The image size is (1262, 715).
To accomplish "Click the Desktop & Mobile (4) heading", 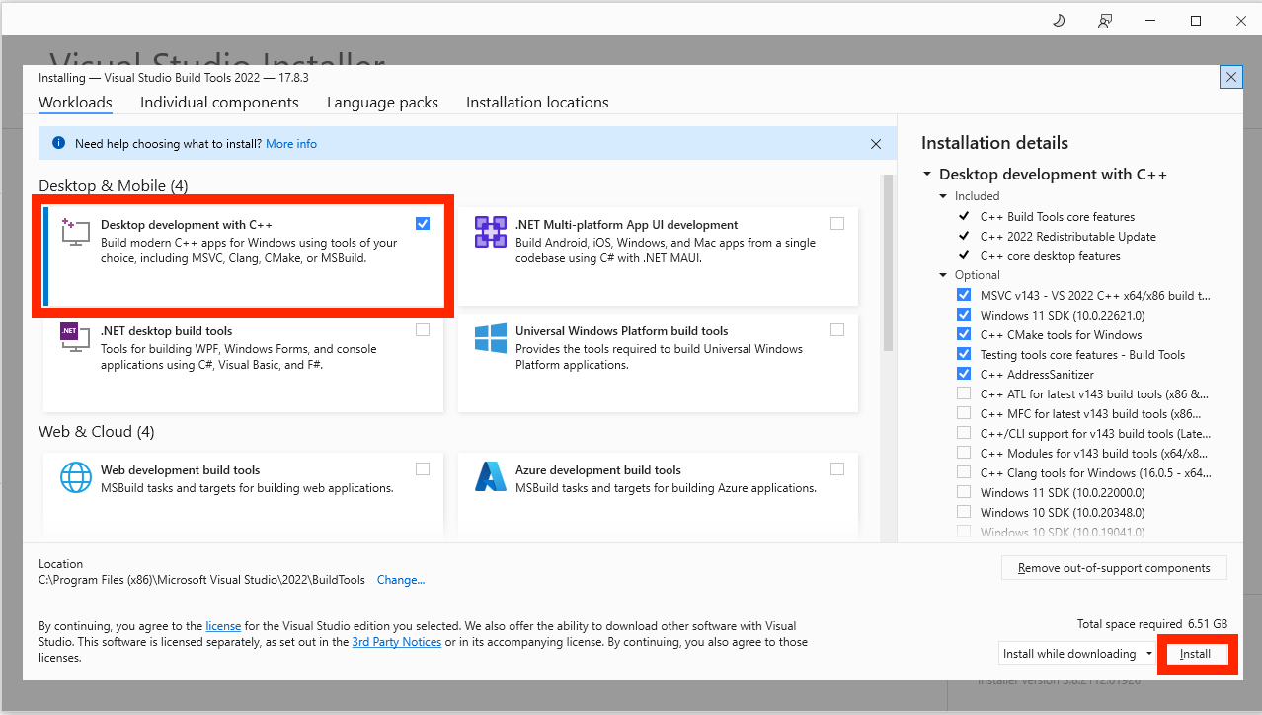I will 113,186.
